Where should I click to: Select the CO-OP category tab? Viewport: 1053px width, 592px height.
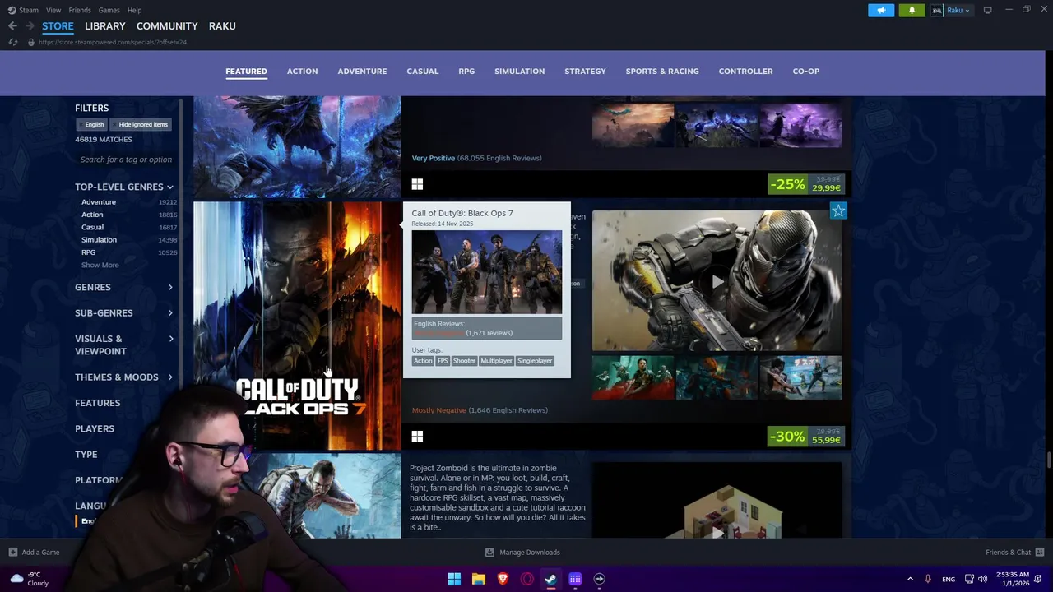805,71
